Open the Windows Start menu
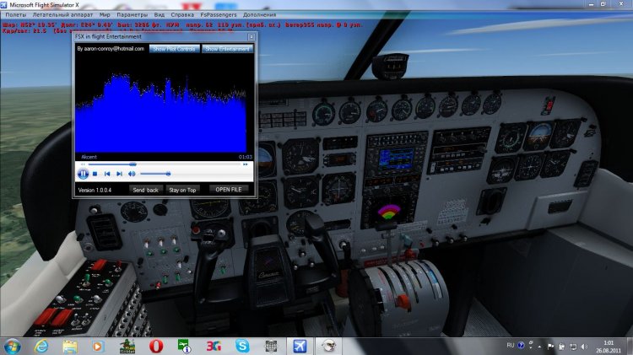This screenshot has height=355, width=633. pyautogui.click(x=12, y=346)
